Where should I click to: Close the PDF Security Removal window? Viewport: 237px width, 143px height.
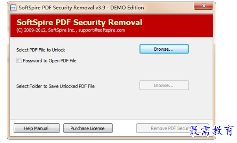point(204,6)
